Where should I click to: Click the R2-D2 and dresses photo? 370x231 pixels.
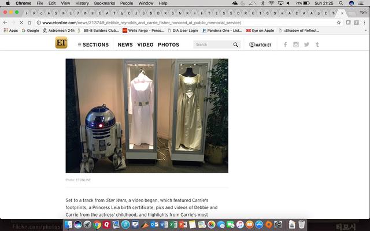click(x=147, y=115)
